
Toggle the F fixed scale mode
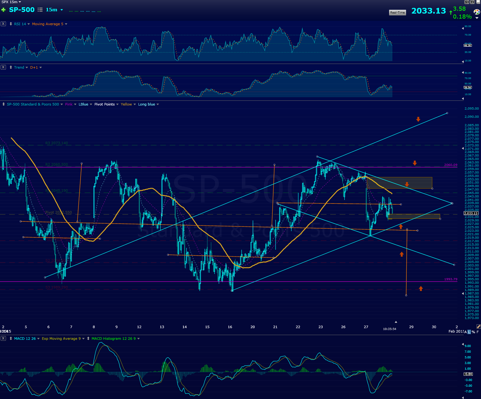tap(478, 332)
